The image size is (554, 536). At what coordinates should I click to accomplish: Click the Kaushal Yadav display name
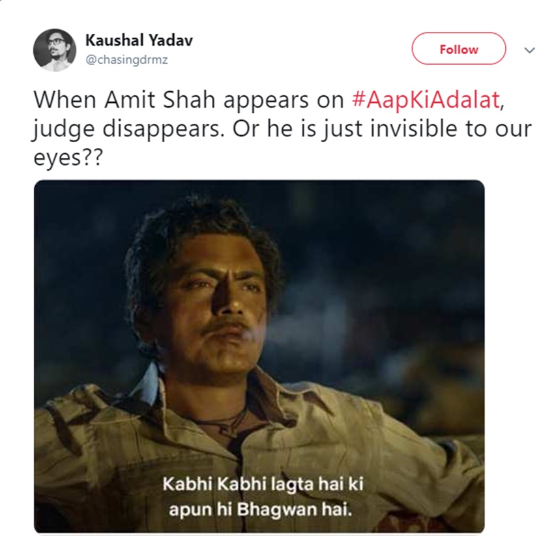[x=139, y=40]
